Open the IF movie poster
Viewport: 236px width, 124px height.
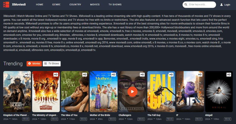(190, 92)
